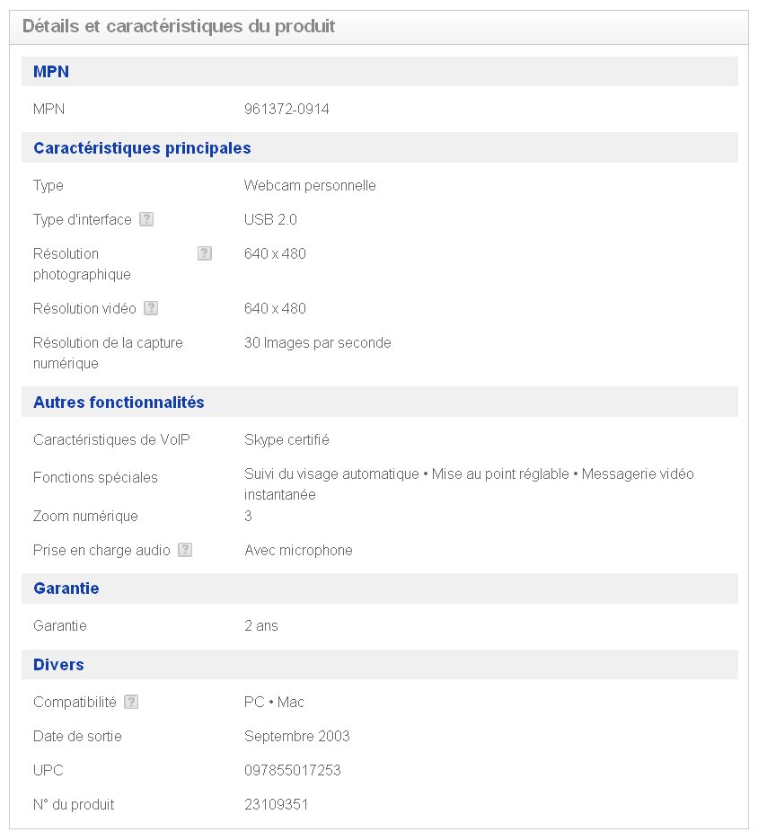Click help icon next to Type d'interface

coord(146,219)
